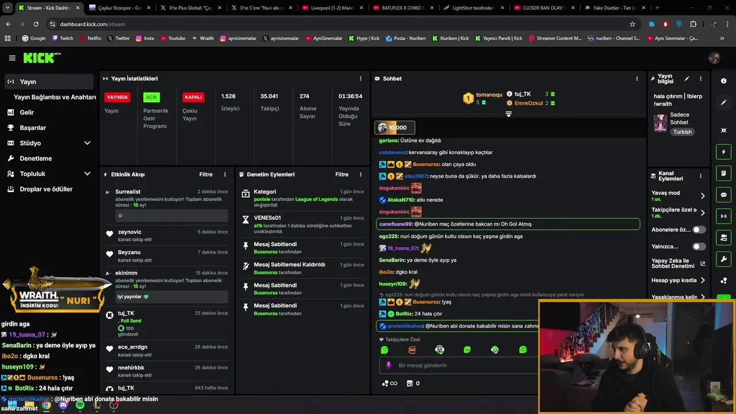Screen dimensions: 736x414
Task: Open Yayın Bağlantısı ve Anahtarı page
Action: pyautogui.click(x=55, y=97)
